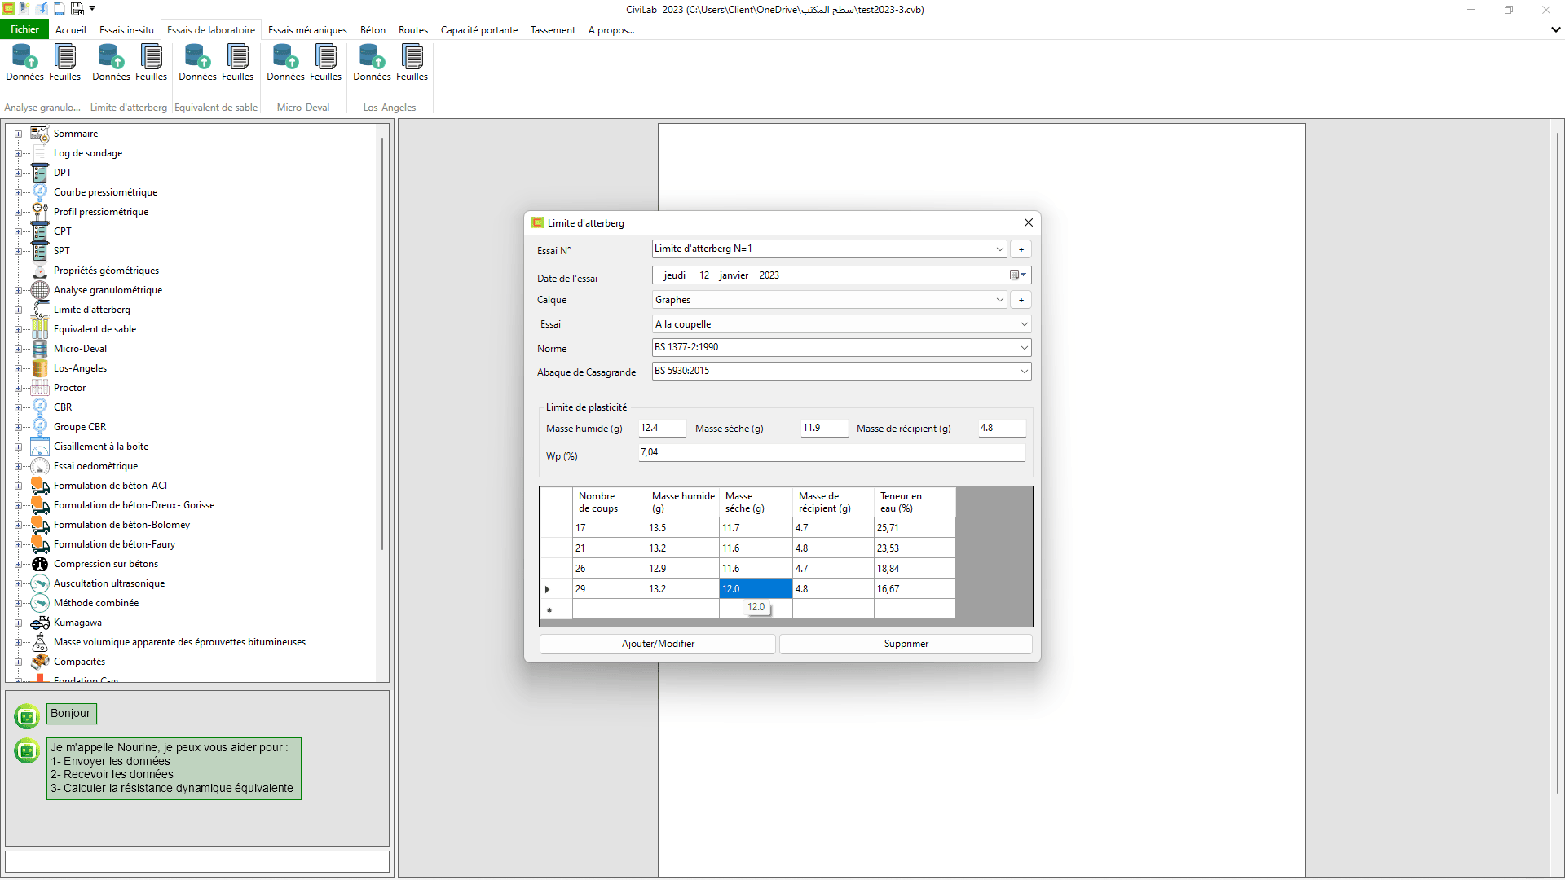This screenshot has width=1565, height=880.
Task: Open Données for Limite d'atterberg group
Action: (111, 63)
